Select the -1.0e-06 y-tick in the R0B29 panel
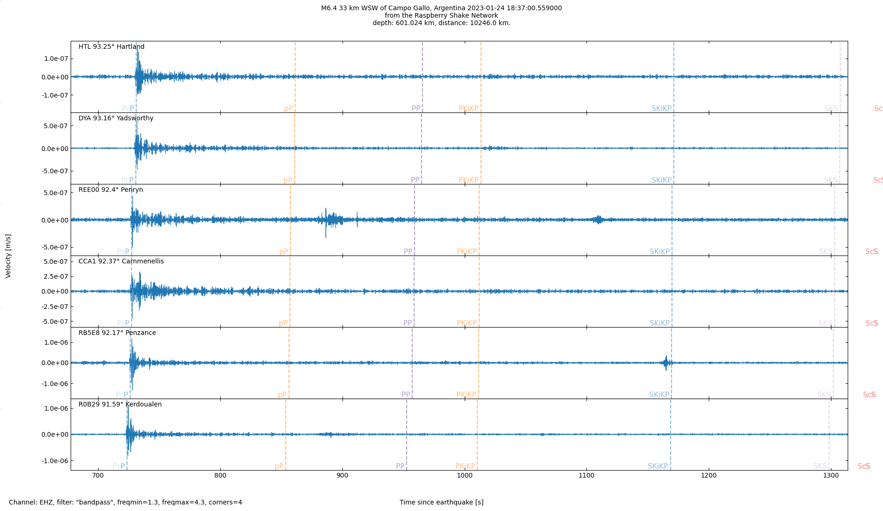Viewport: 883px width, 511px height. pos(55,461)
